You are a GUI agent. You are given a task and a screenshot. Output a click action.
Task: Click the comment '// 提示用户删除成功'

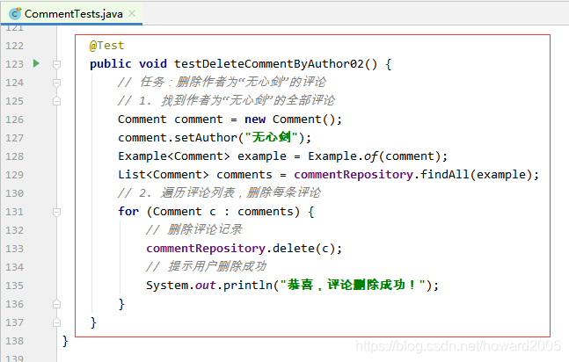pos(206,266)
